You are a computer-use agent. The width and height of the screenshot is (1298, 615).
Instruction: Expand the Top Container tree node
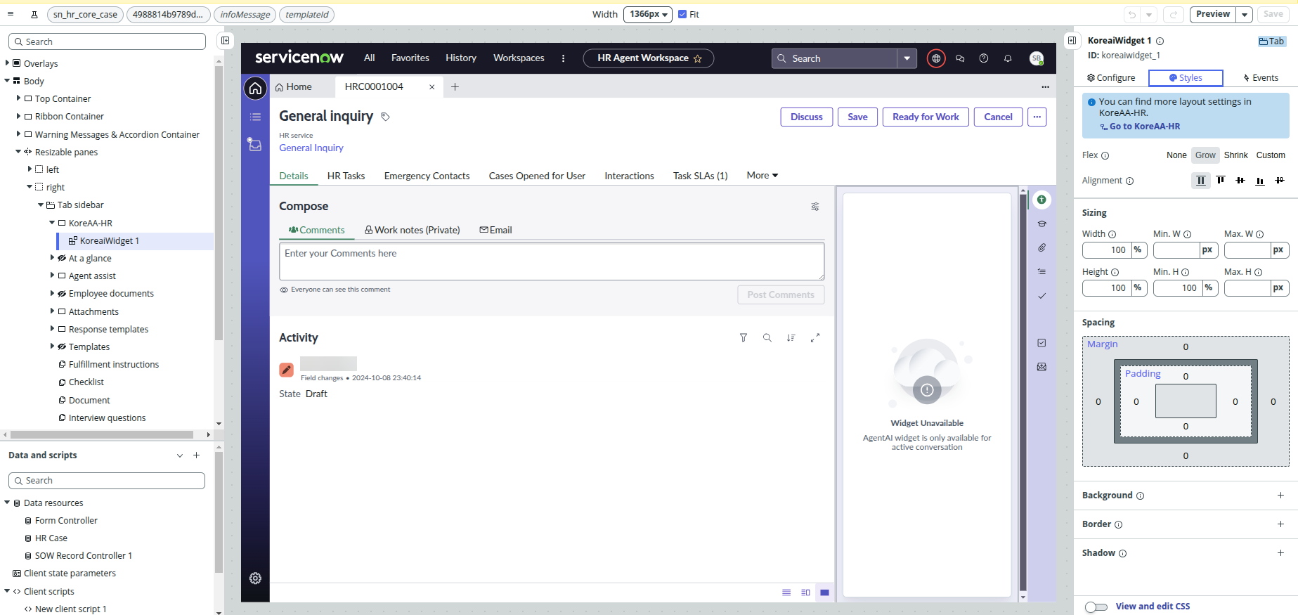[18, 98]
